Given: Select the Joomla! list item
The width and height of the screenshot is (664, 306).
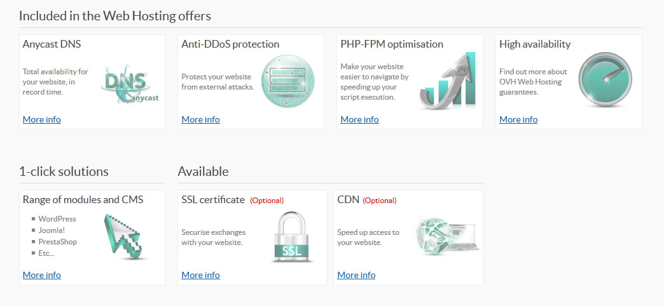Looking at the screenshot, I should [x=52, y=230].
